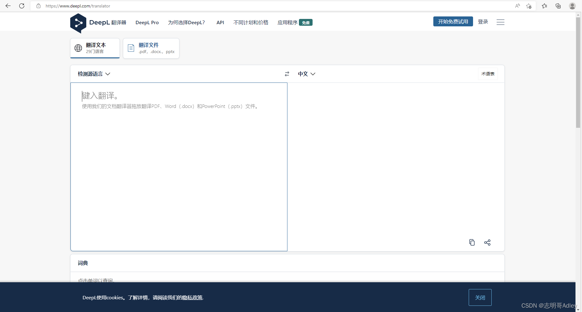Open the 术语表 glossary button
This screenshot has width=582, height=312.
click(488, 74)
